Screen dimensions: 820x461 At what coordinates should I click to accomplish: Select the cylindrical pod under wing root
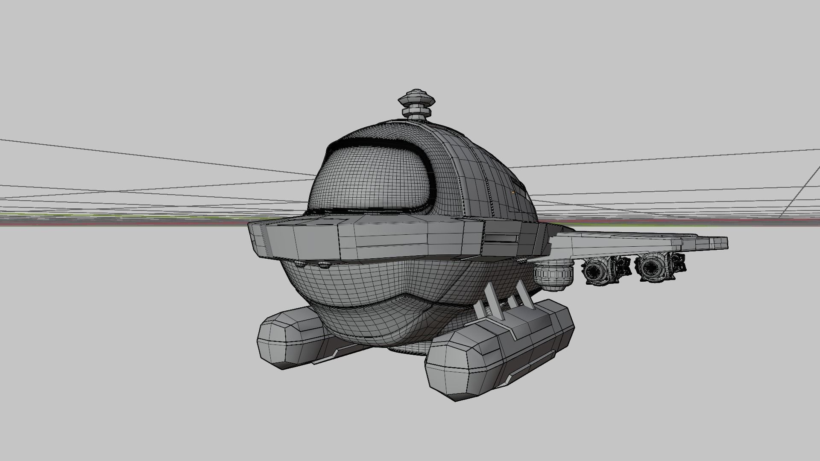click(553, 275)
